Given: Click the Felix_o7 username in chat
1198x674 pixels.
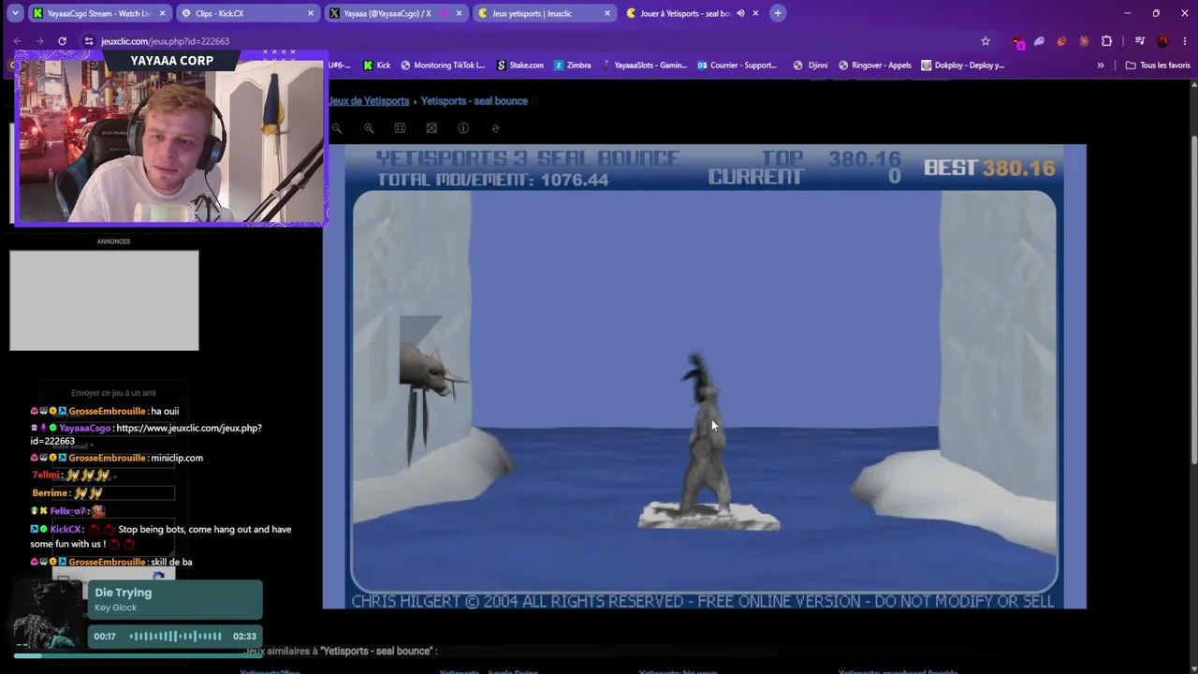Looking at the screenshot, I should pos(68,511).
